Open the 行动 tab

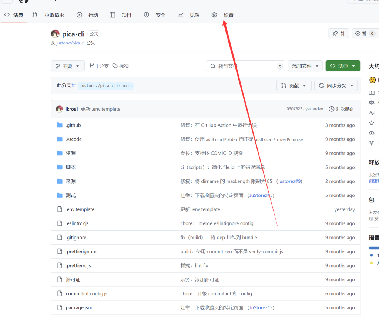[x=87, y=15]
